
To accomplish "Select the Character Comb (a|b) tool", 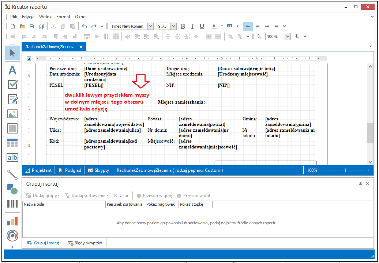I will [x=12, y=158].
